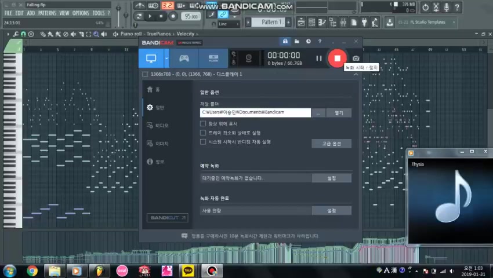The image size is (493, 278).
Task: Open the 일반 (General) tab in Bandicam
Action: (155, 107)
